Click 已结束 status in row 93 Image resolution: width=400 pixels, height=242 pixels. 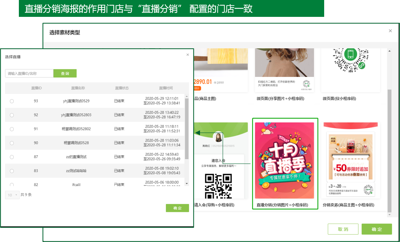pyautogui.click(x=119, y=101)
